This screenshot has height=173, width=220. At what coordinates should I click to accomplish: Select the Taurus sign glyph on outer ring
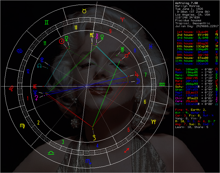point(84,11)
